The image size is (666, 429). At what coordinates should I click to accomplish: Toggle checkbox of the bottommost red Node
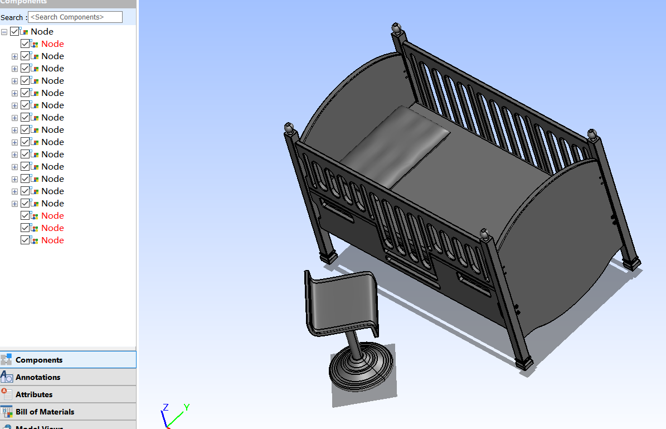tap(25, 240)
